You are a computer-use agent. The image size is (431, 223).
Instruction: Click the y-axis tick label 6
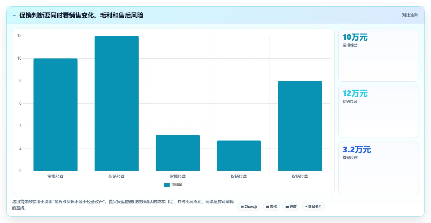20,103
